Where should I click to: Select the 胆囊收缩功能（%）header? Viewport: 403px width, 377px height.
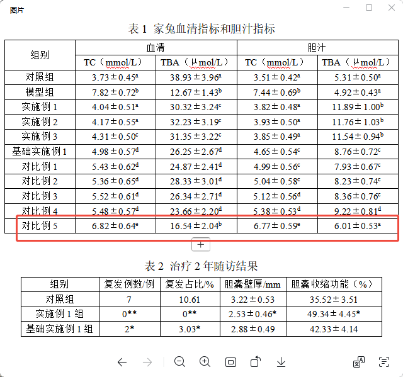[x=334, y=284]
